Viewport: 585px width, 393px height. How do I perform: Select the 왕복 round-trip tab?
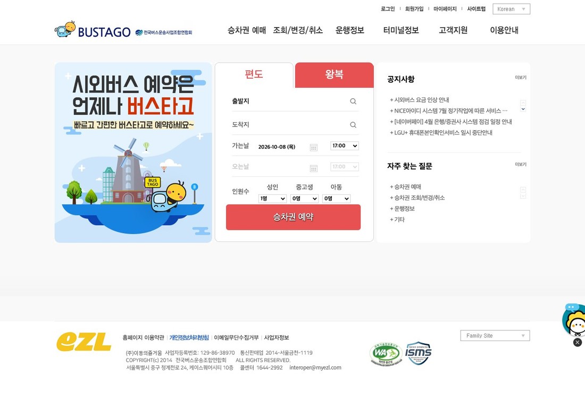335,75
